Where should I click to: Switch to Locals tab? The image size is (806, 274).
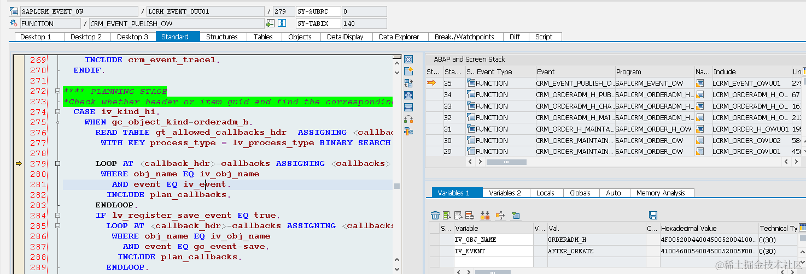click(545, 193)
